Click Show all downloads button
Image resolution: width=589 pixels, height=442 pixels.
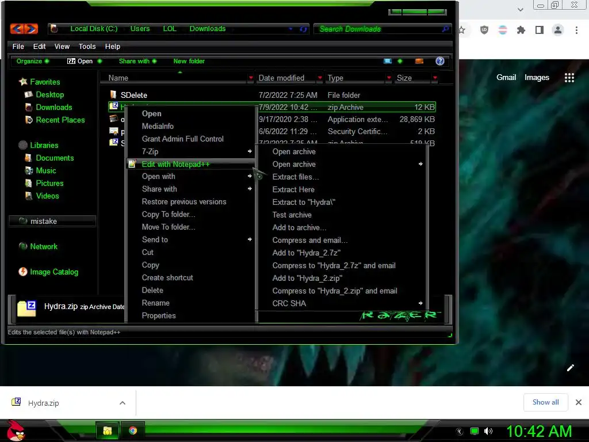tap(545, 402)
